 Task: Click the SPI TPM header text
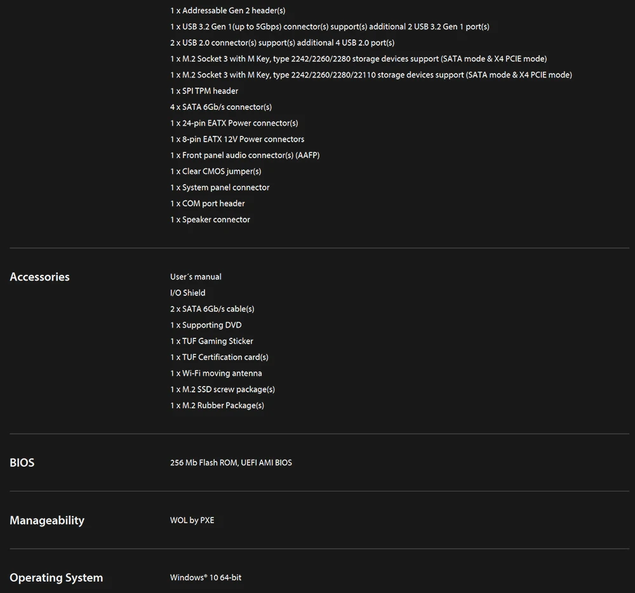(x=204, y=91)
